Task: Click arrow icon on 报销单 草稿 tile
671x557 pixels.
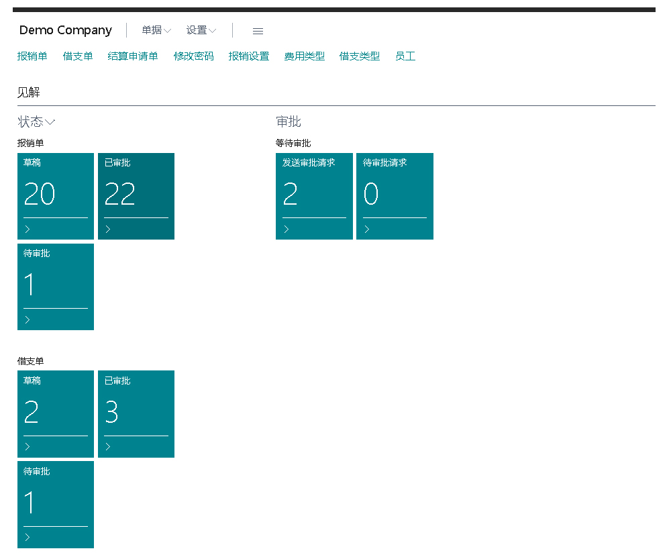Action: point(28,229)
